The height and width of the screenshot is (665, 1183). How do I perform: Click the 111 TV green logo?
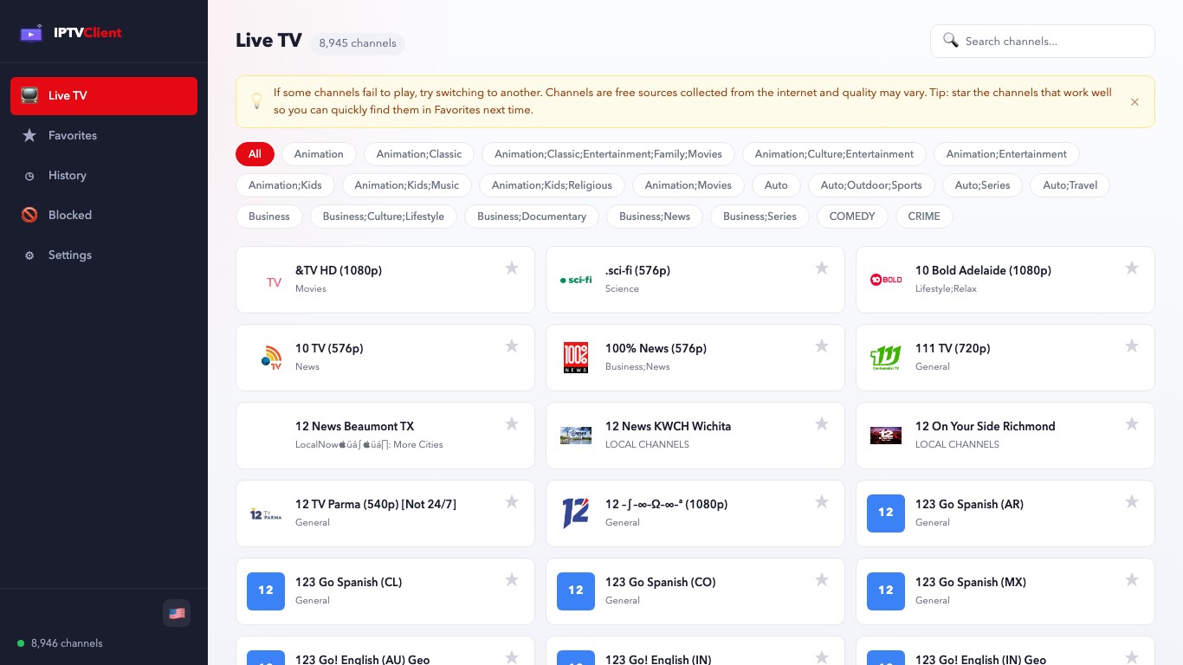(x=886, y=358)
